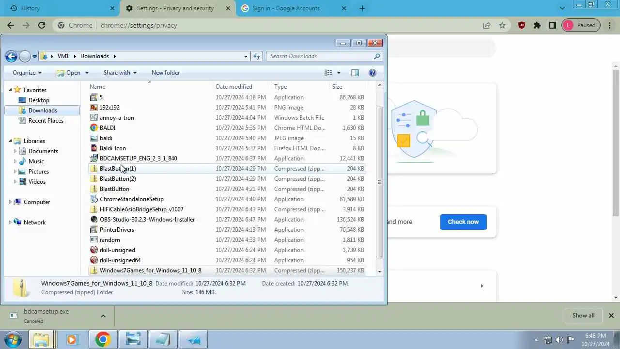Open Chrome three-dot menu

point(610,25)
